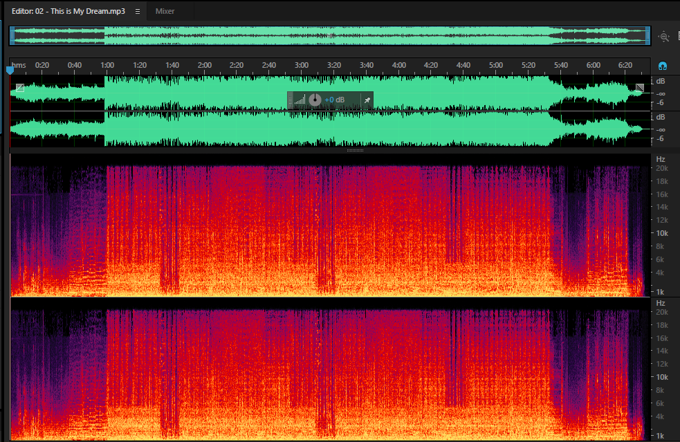
Task: Click 2:20 on the time ruler
Action: click(237, 66)
